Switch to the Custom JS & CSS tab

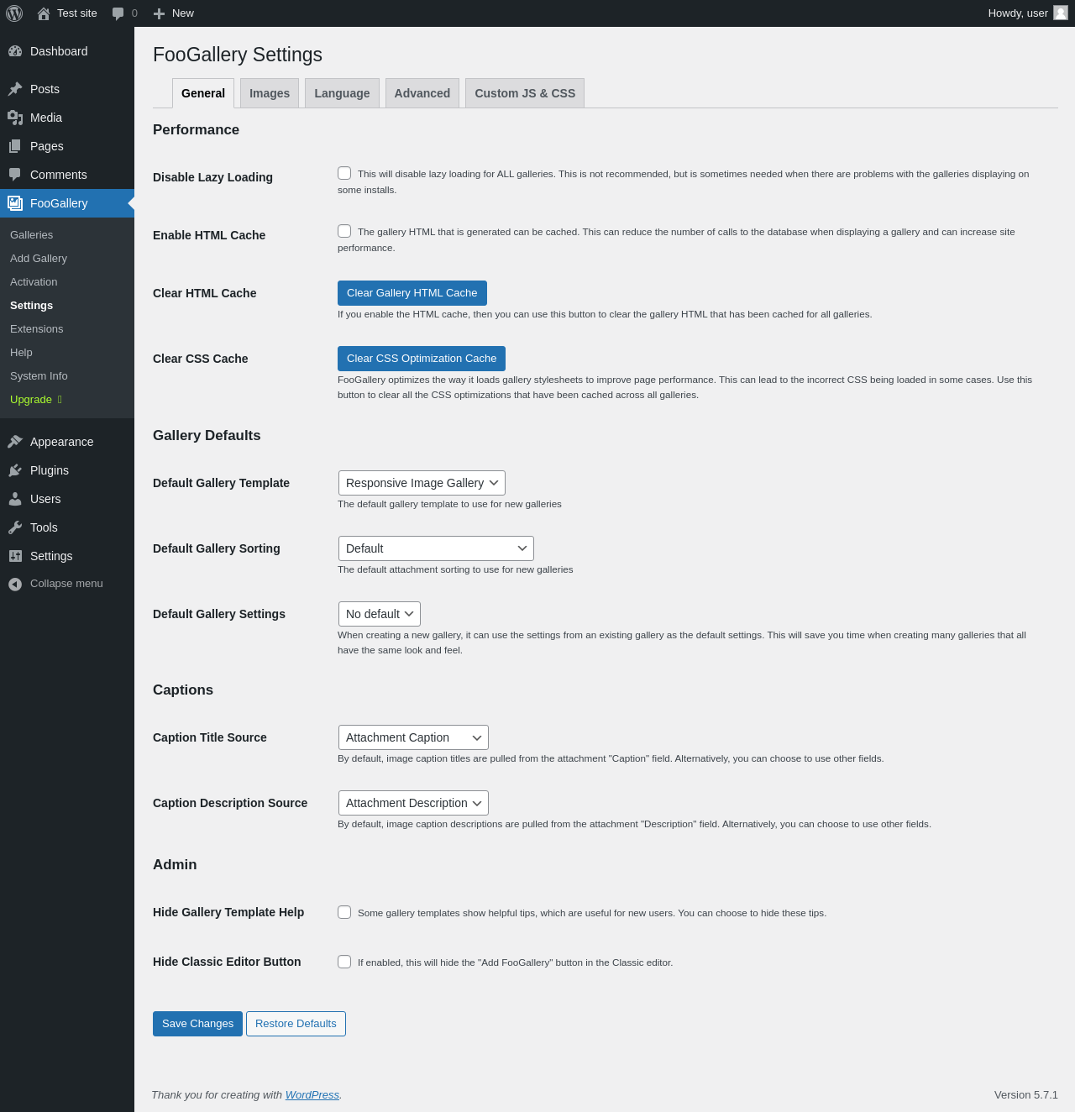tap(525, 93)
